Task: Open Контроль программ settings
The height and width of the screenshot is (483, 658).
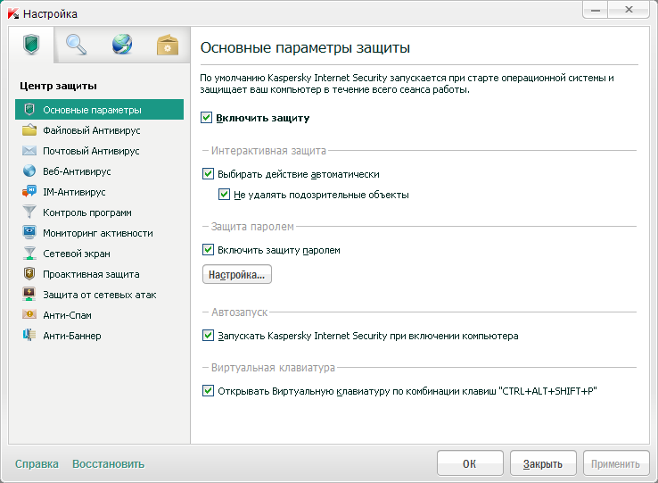Action: point(99,212)
